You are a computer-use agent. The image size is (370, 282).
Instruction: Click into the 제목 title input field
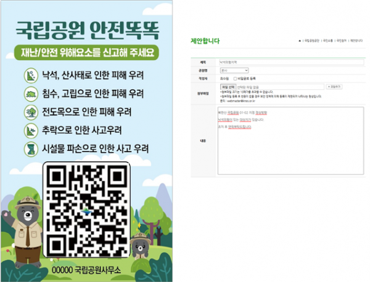click(x=290, y=63)
